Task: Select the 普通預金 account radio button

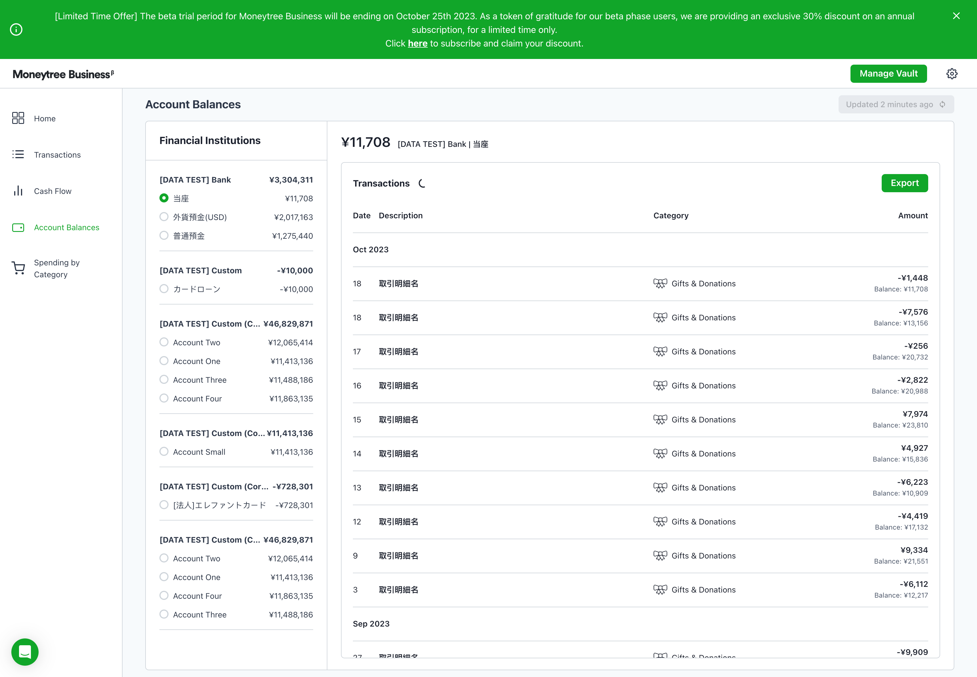Action: click(164, 235)
